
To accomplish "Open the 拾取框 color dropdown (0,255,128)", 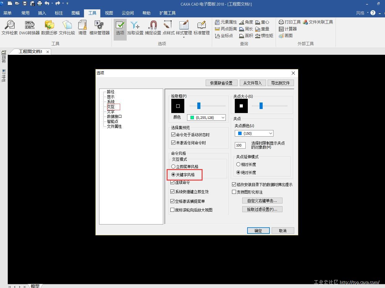I will coord(206,118).
